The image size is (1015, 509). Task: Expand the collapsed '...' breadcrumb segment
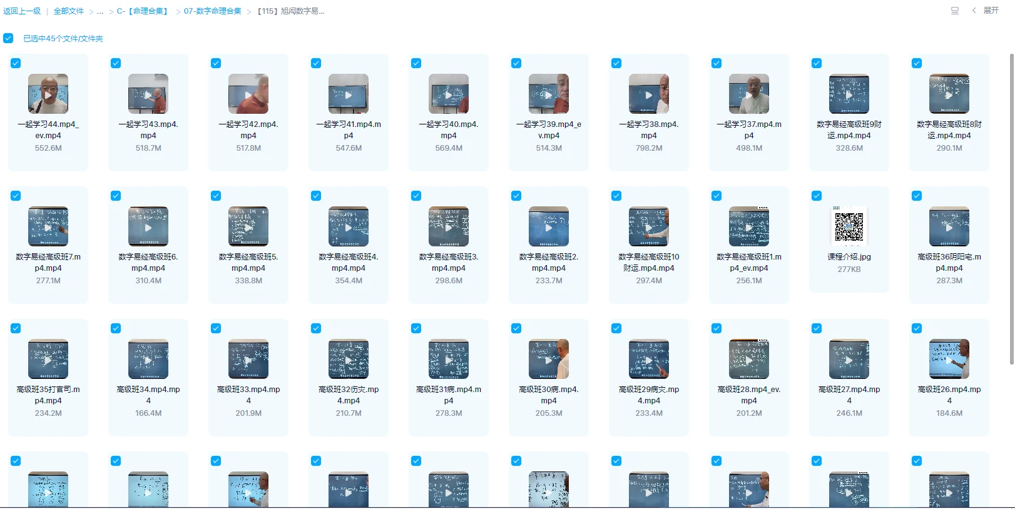[100, 11]
